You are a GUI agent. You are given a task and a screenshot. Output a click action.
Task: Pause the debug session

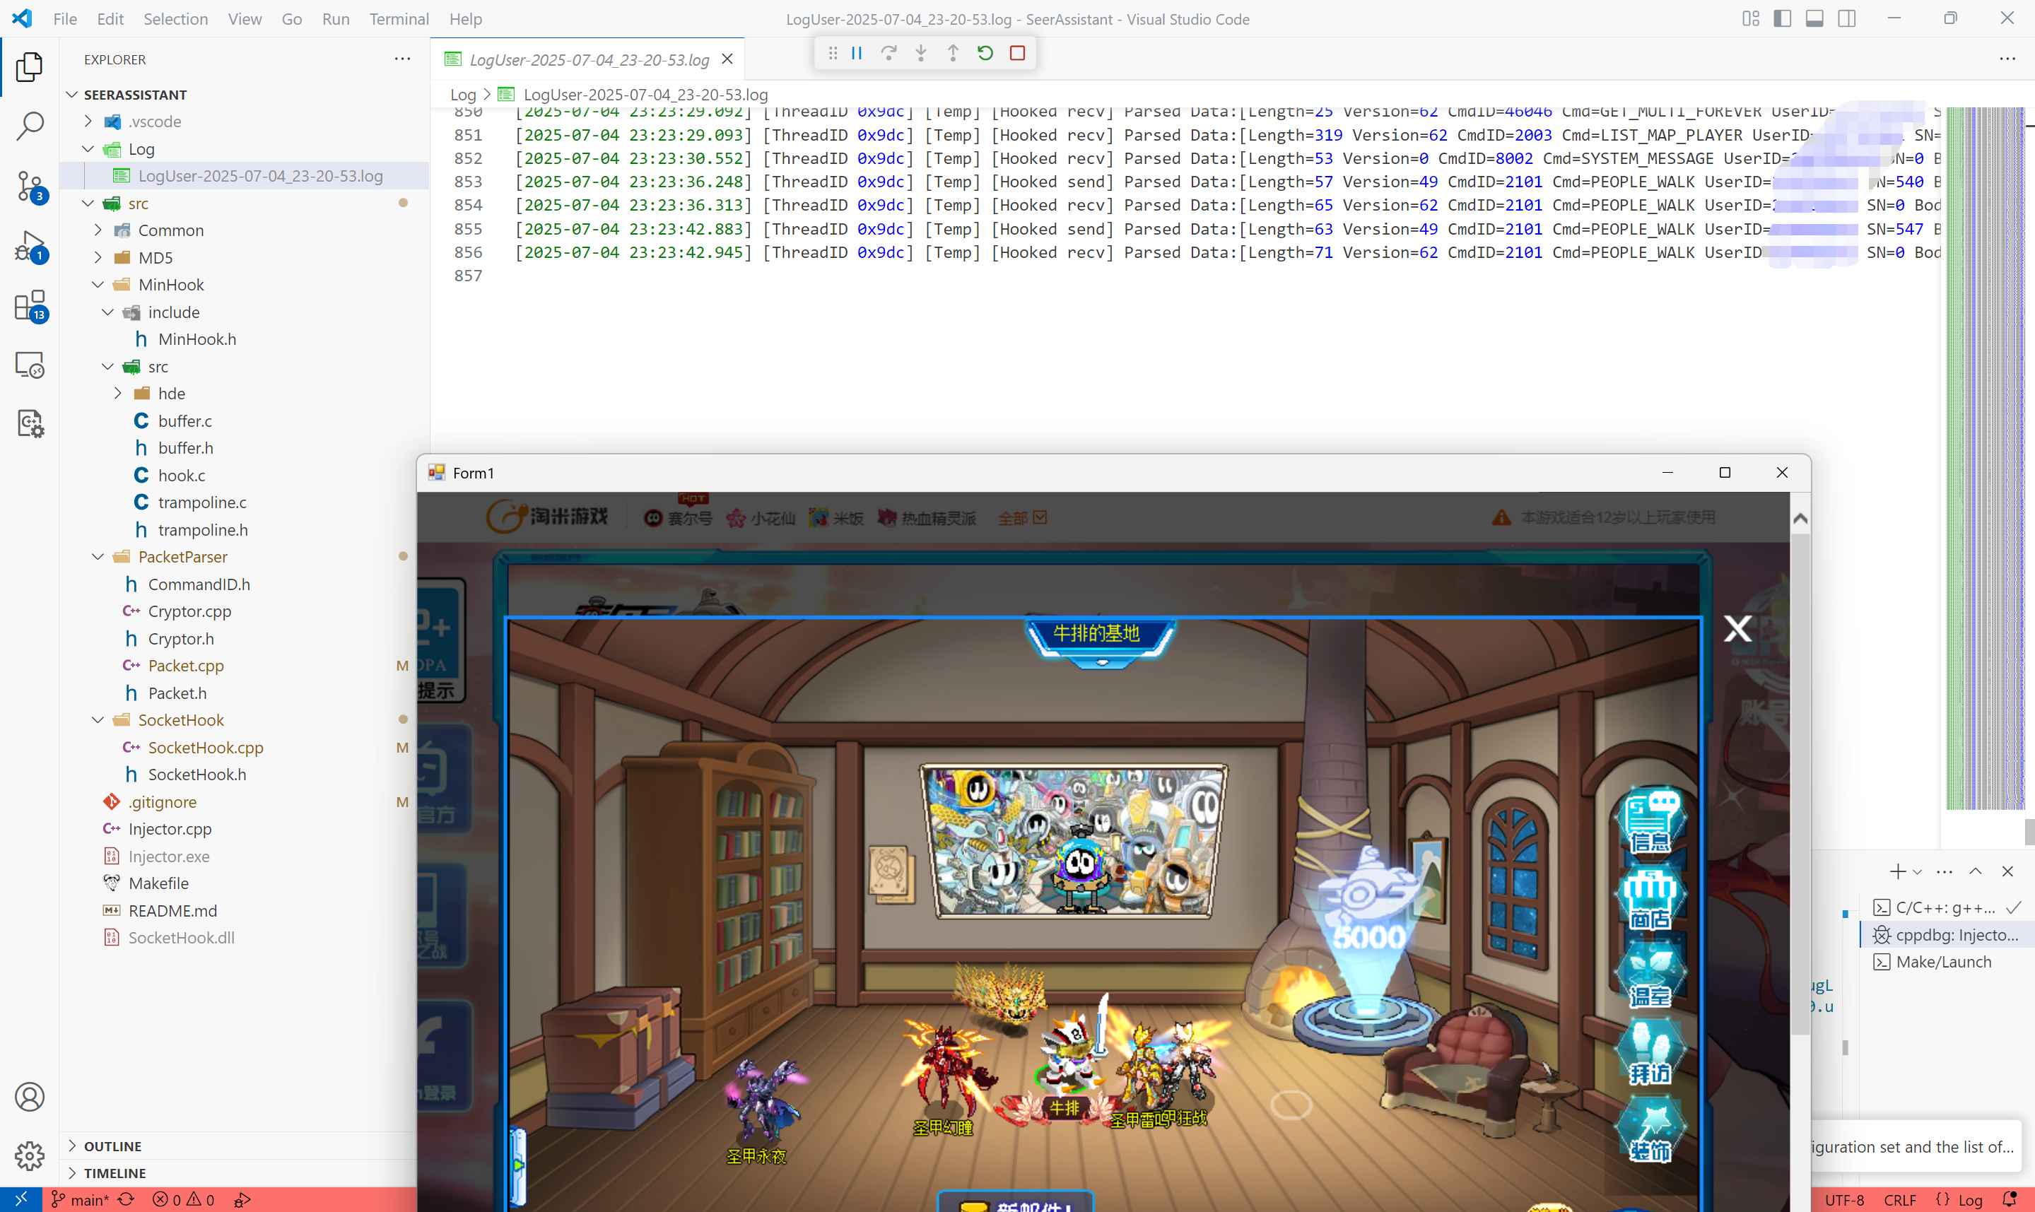click(857, 53)
